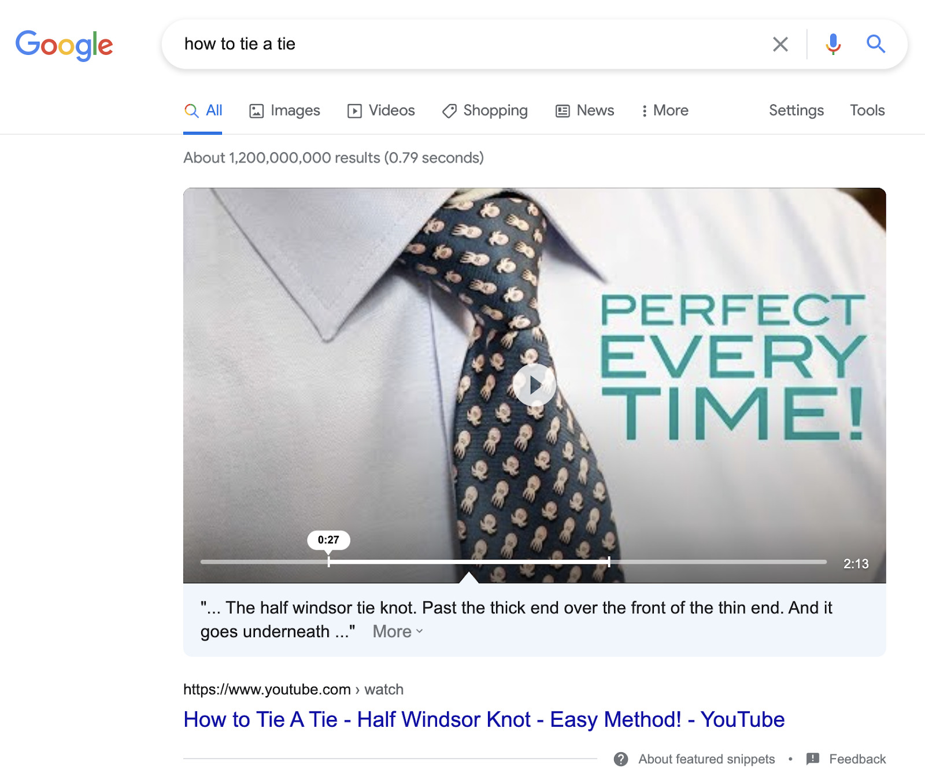Viewport: 925px width, 784px height.
Task: Click the Google logo
Action: click(64, 45)
